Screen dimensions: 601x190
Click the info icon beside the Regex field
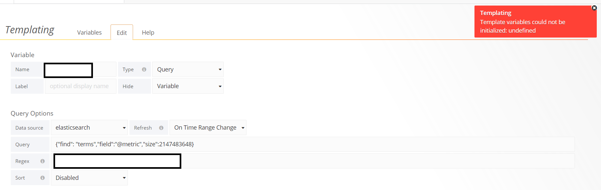pos(42,161)
